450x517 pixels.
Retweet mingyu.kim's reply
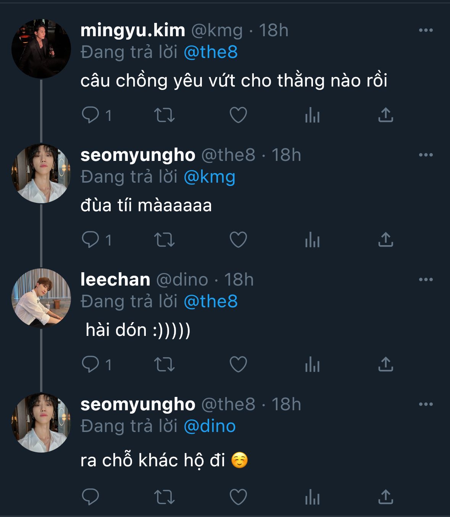tap(164, 115)
